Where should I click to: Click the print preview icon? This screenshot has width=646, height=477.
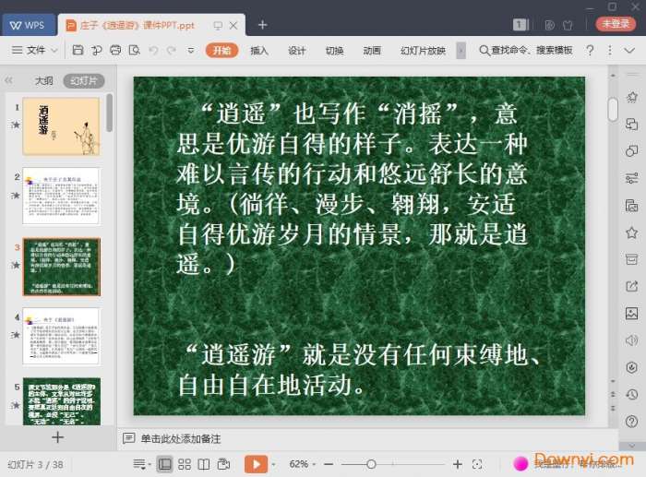(x=135, y=50)
